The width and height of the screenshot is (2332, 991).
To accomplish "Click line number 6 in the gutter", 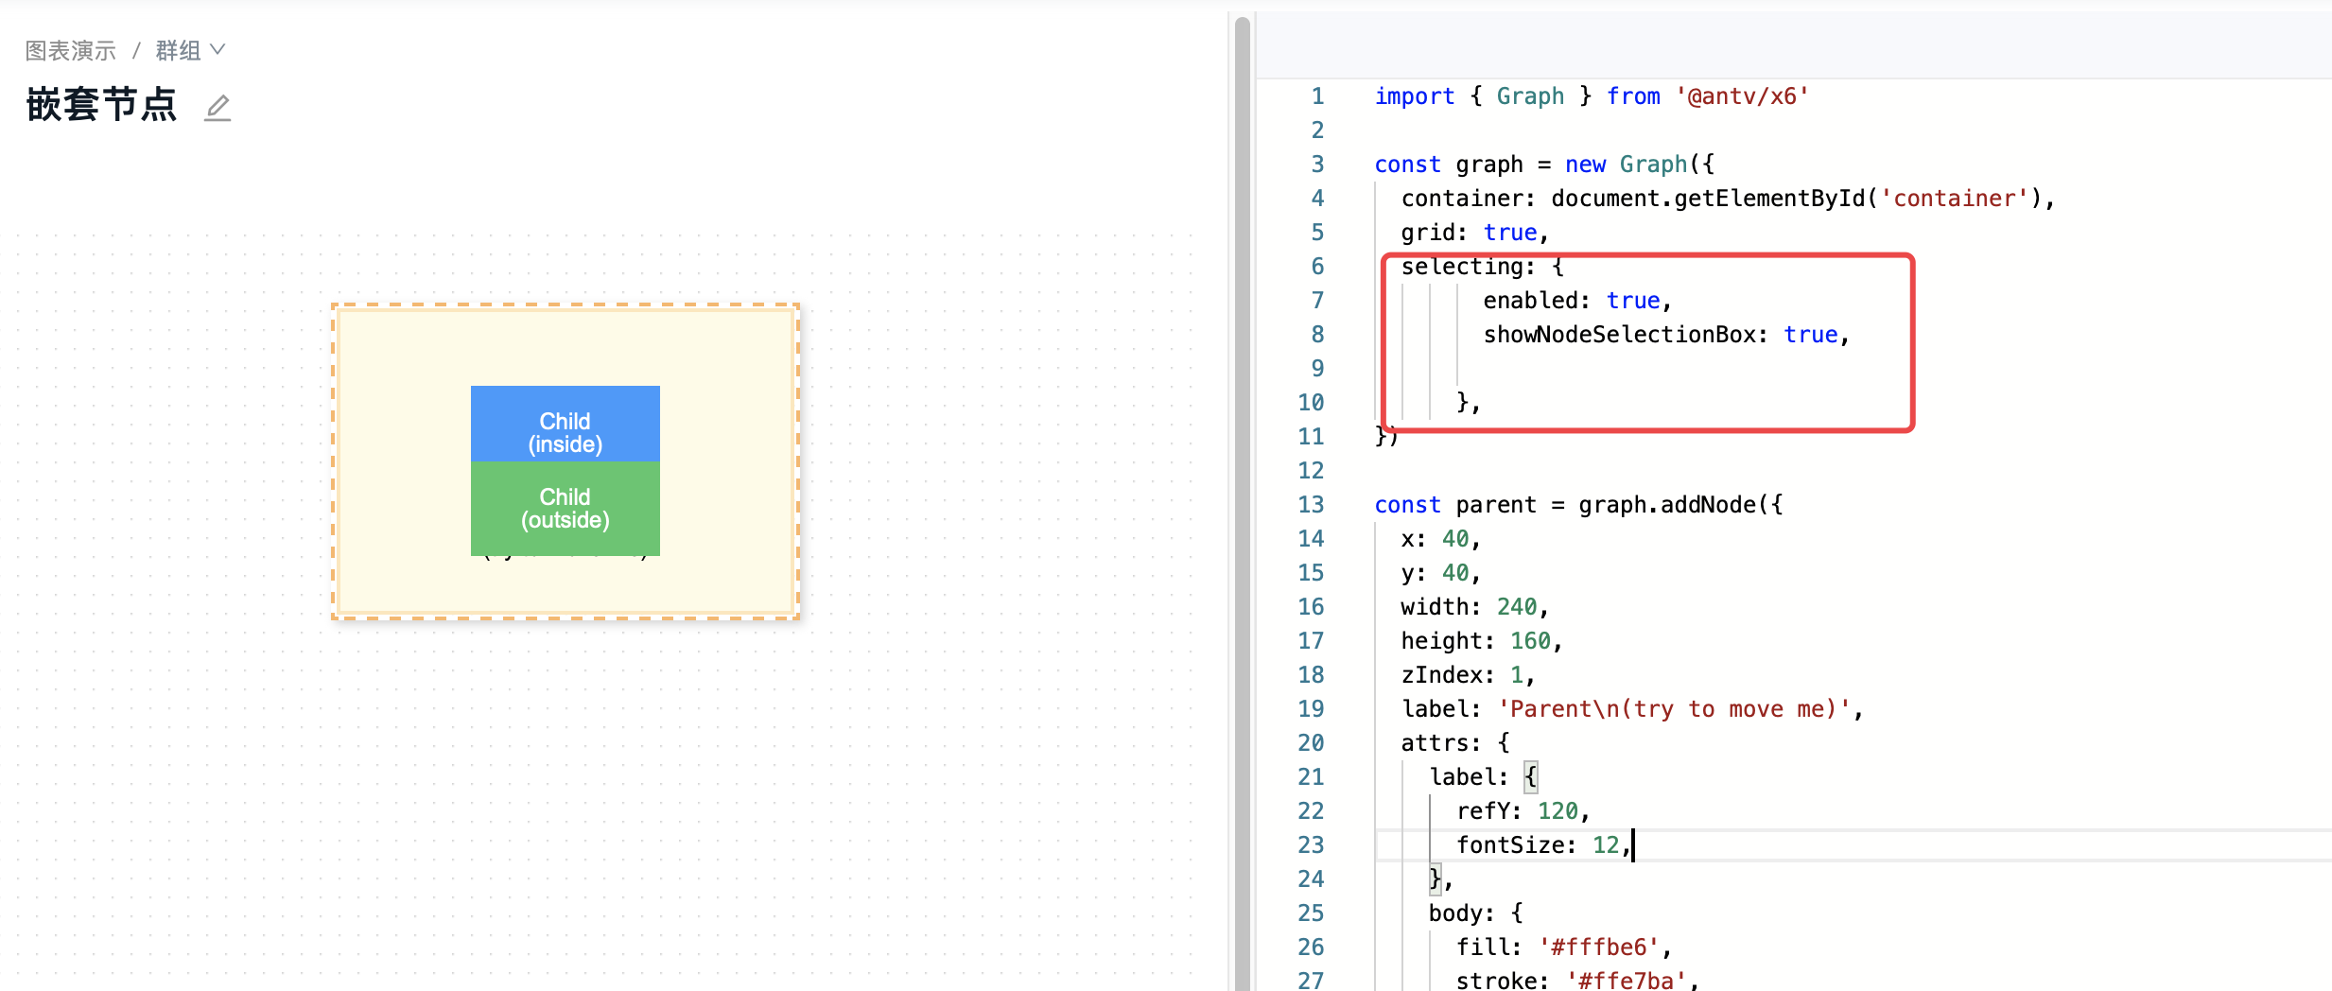I will point(1317,267).
